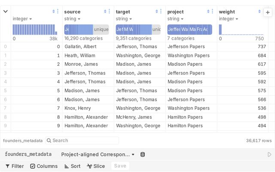Open the index column options menu
Viewport: 275px width, 172px height.
point(58,12)
